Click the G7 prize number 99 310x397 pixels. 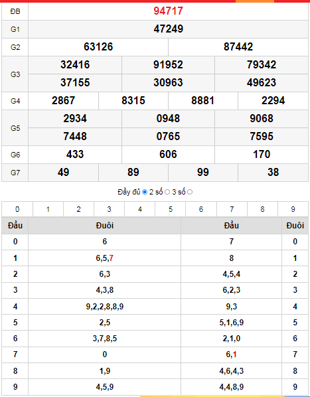203,173
